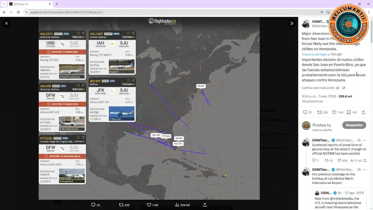Viewport: 373px width, 210px height.
Task: Open the 258,6 mil Visualizaciones count
Action: 327,99
